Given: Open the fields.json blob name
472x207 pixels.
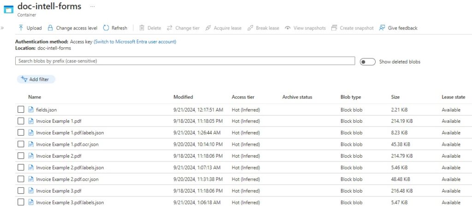Looking at the screenshot, I should point(47,110).
